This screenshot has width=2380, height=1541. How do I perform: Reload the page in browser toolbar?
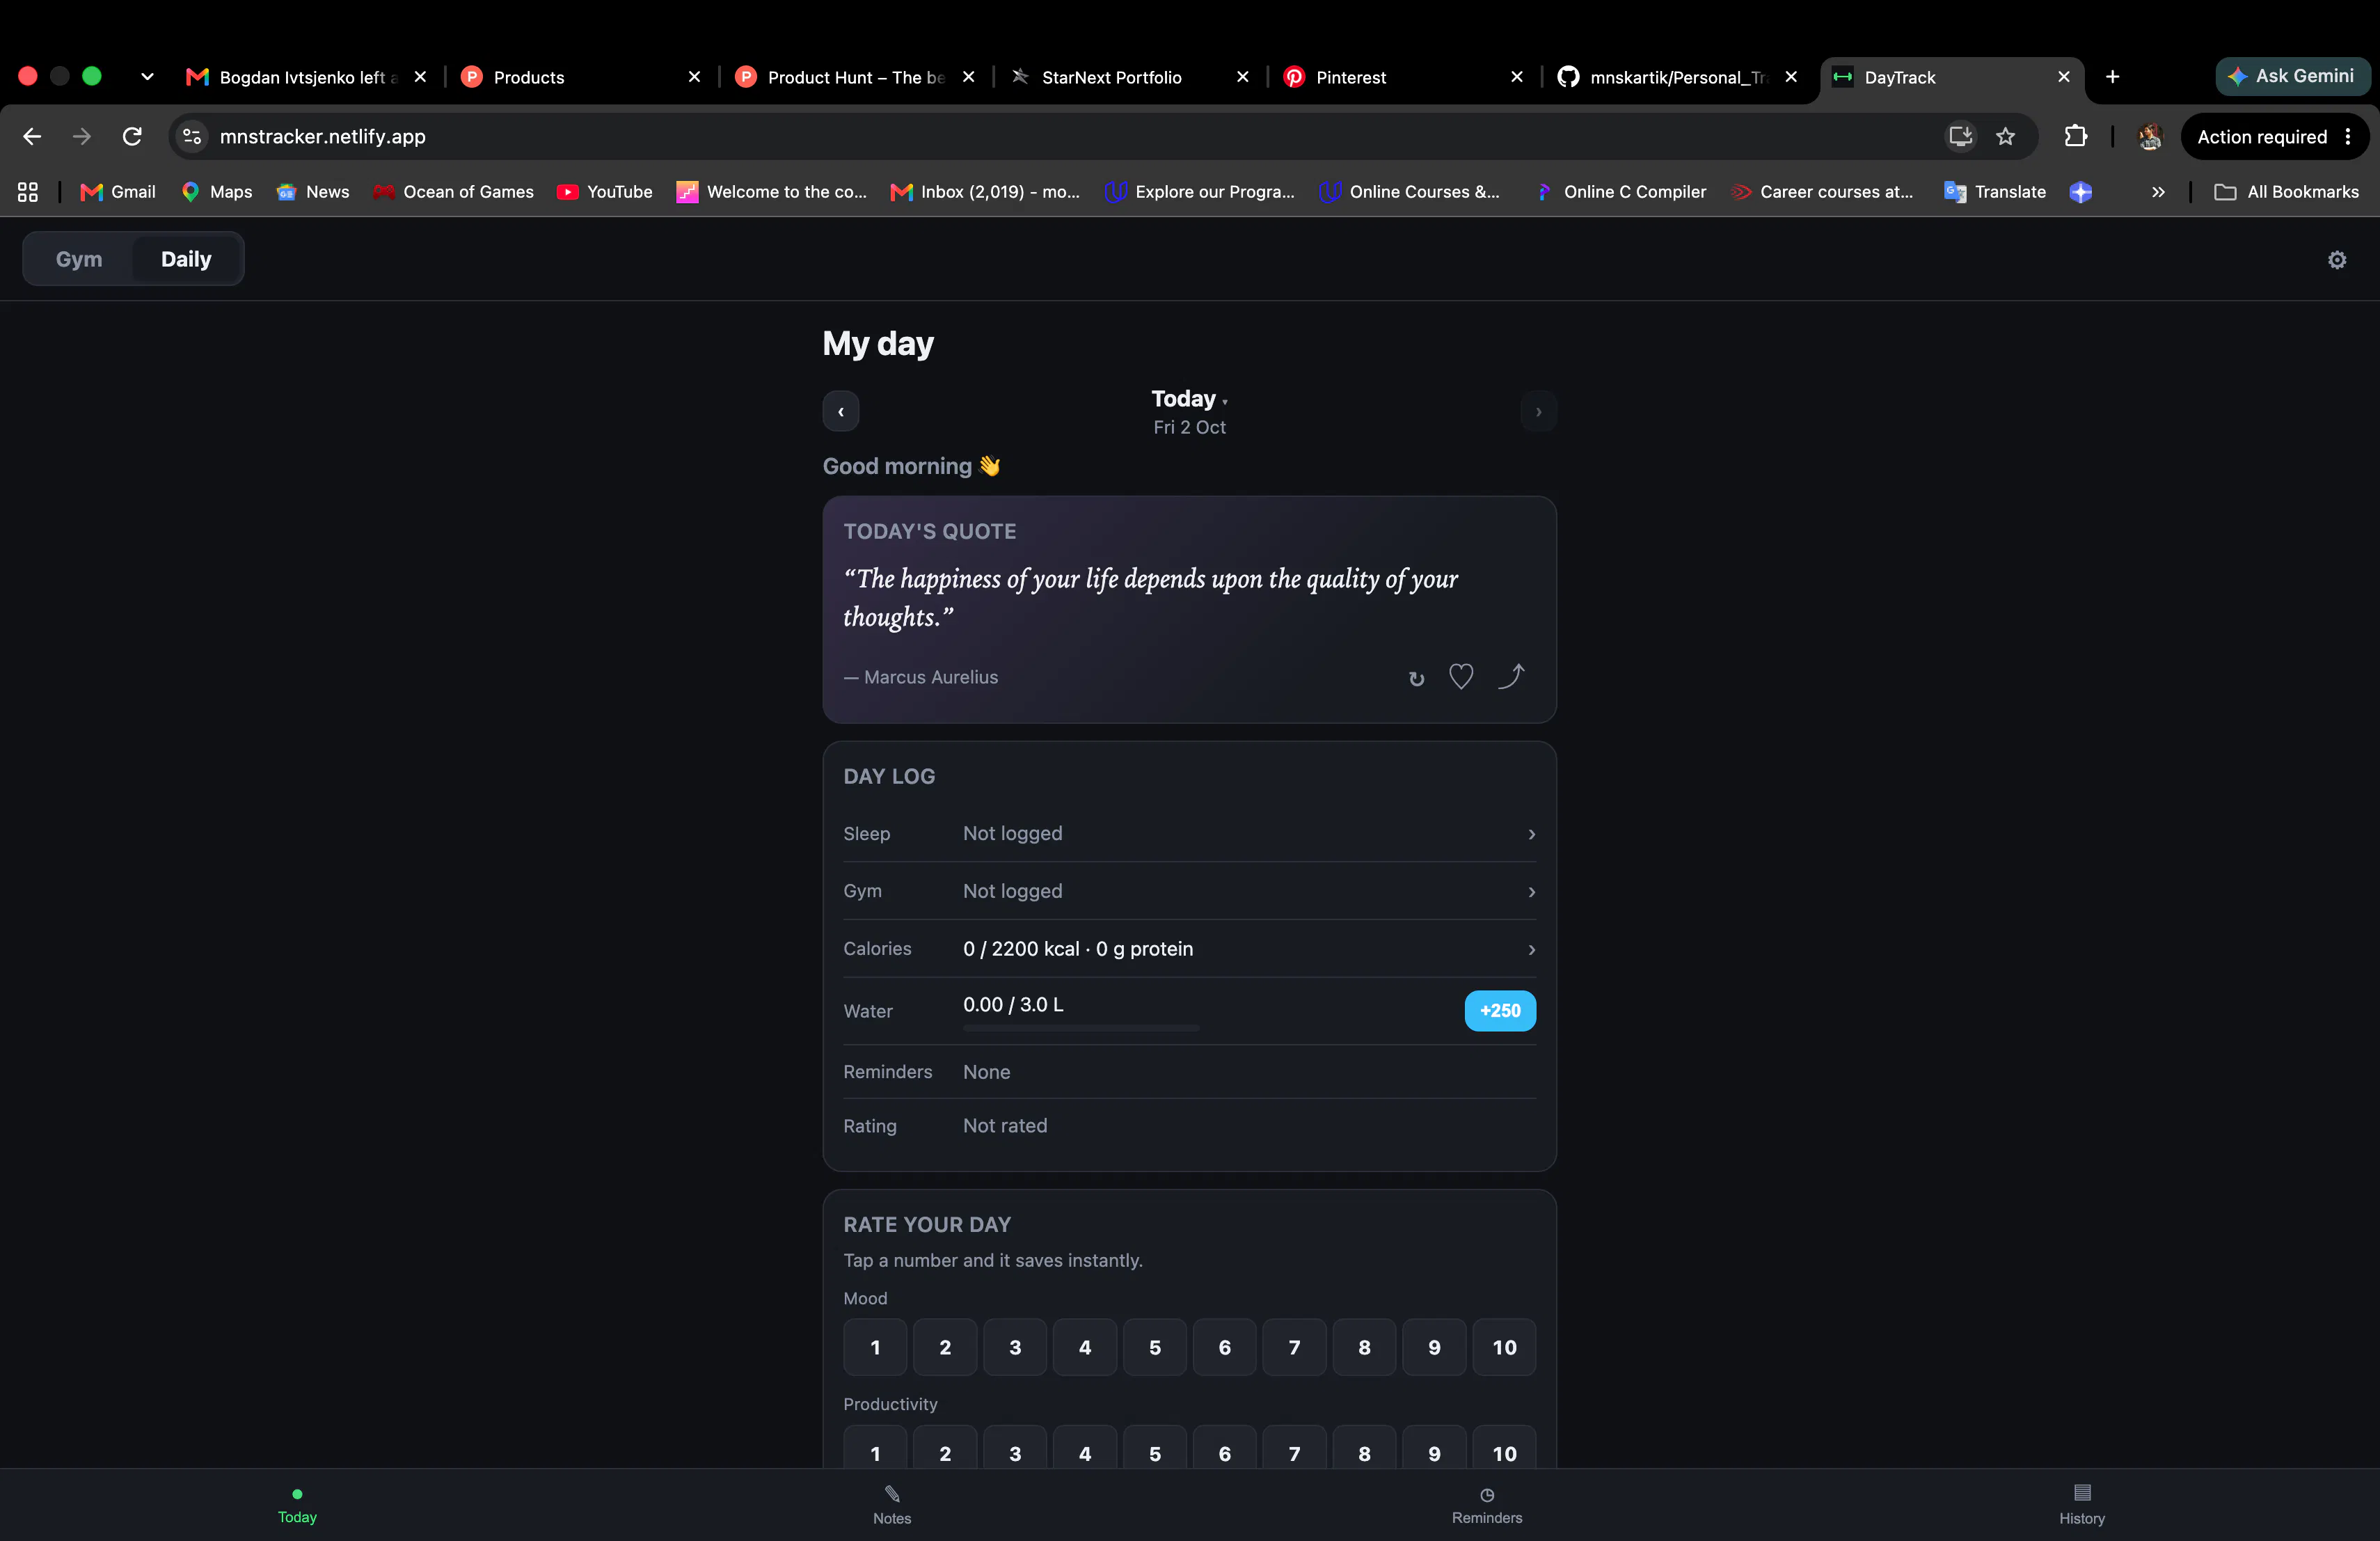132,136
